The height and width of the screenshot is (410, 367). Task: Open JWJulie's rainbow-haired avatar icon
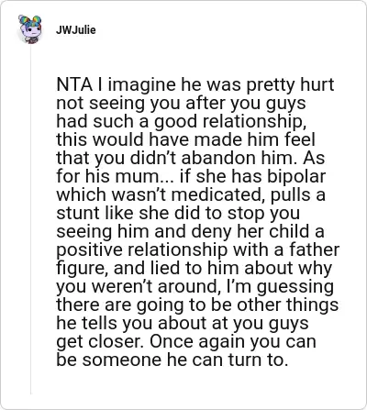coord(29,29)
